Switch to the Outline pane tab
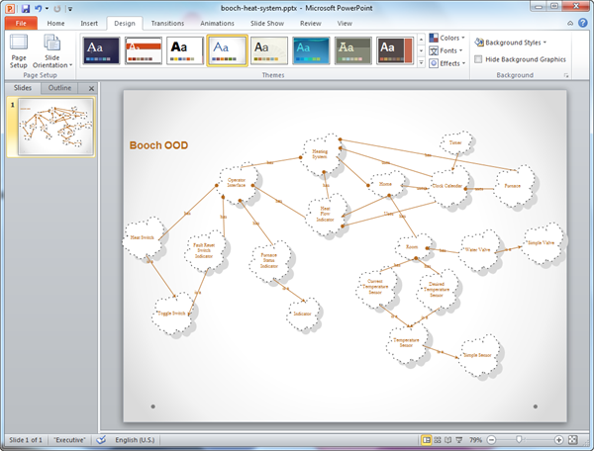This screenshot has height=451, width=594. 59,88
